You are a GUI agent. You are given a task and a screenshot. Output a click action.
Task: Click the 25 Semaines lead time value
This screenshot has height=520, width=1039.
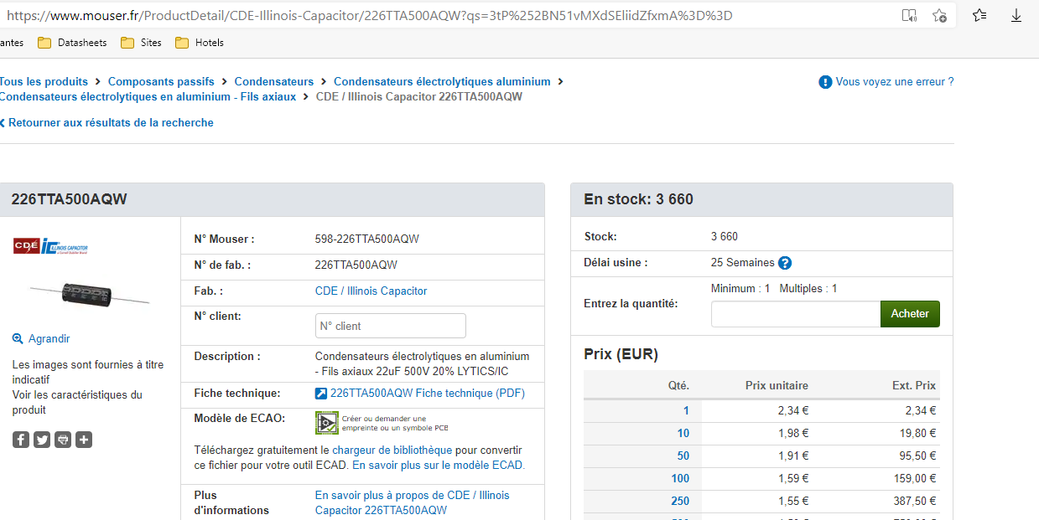tap(743, 263)
